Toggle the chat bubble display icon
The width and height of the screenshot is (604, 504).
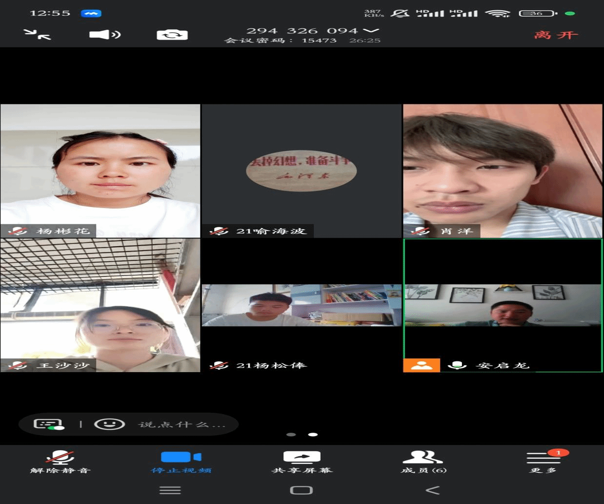click(48, 424)
